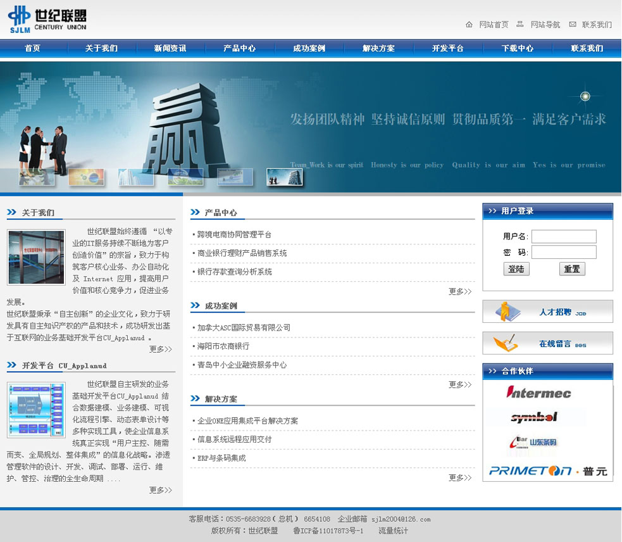Click into the 密码 input field
Image resolution: width=622 pixels, height=542 pixels.
coord(564,252)
